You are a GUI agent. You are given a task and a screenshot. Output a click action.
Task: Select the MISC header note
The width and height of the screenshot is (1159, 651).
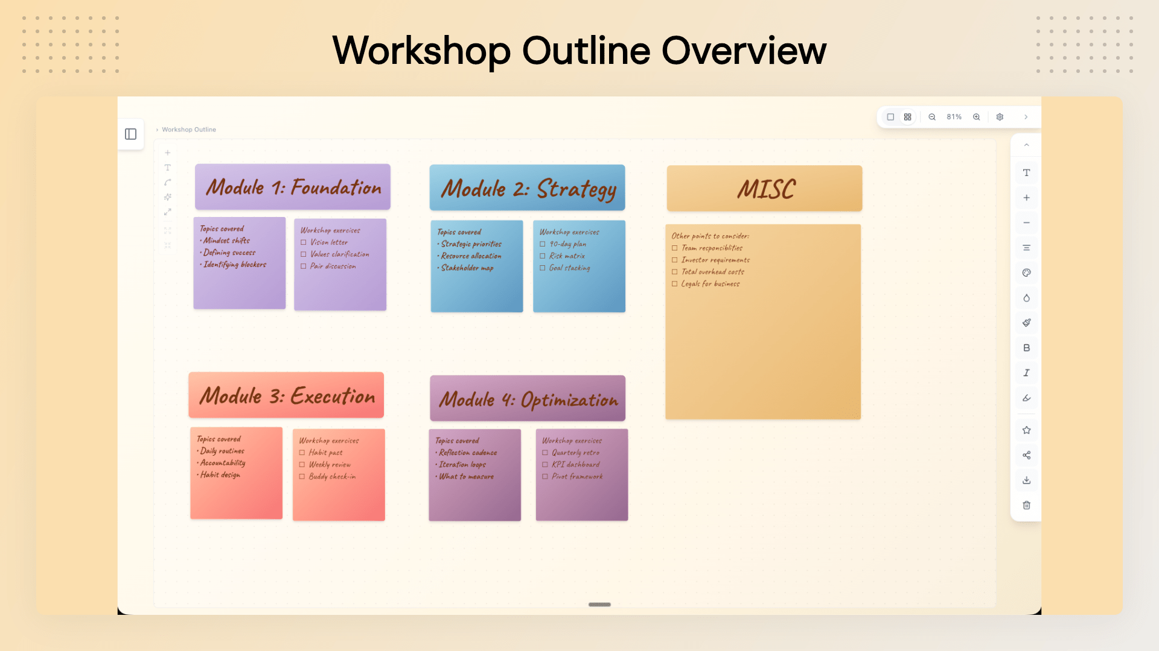[764, 188]
